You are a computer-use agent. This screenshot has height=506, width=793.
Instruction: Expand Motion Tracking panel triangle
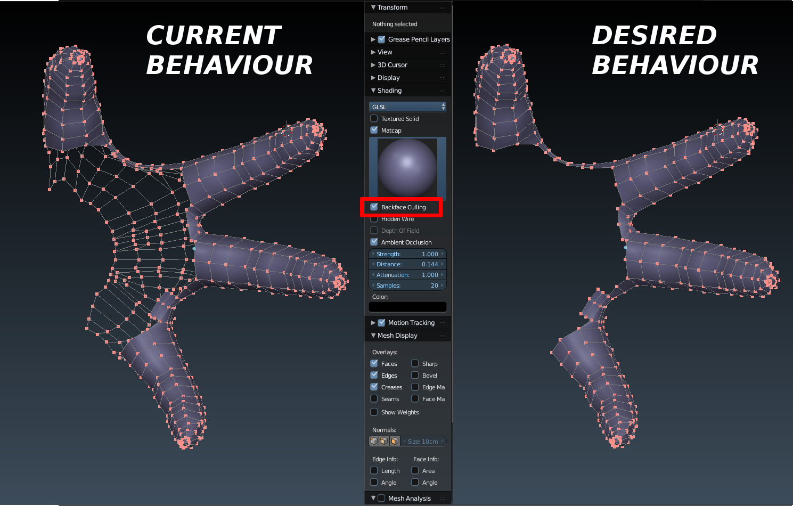(373, 323)
